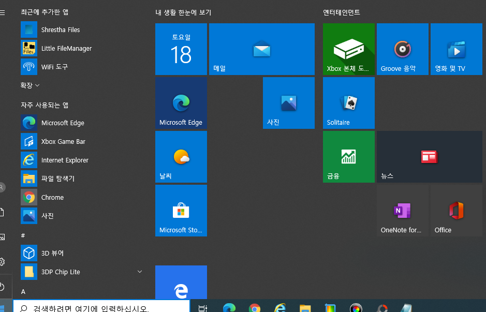Click the 엔터테인먼트 group title
This screenshot has width=486, height=312.
click(341, 12)
